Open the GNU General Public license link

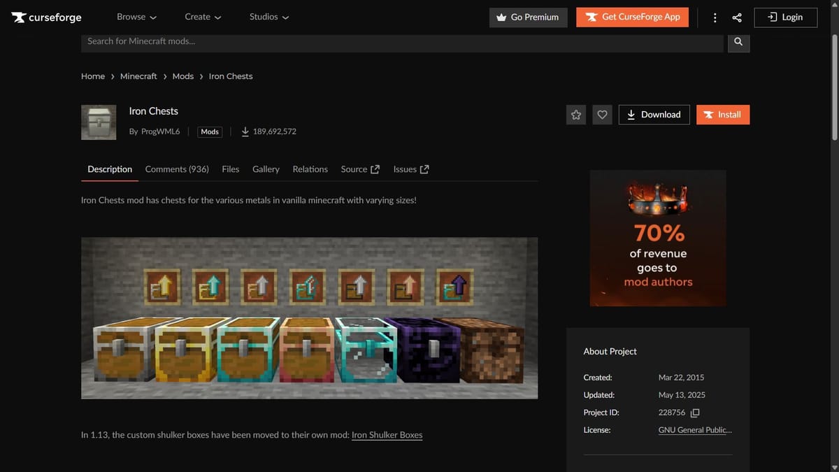coord(695,429)
